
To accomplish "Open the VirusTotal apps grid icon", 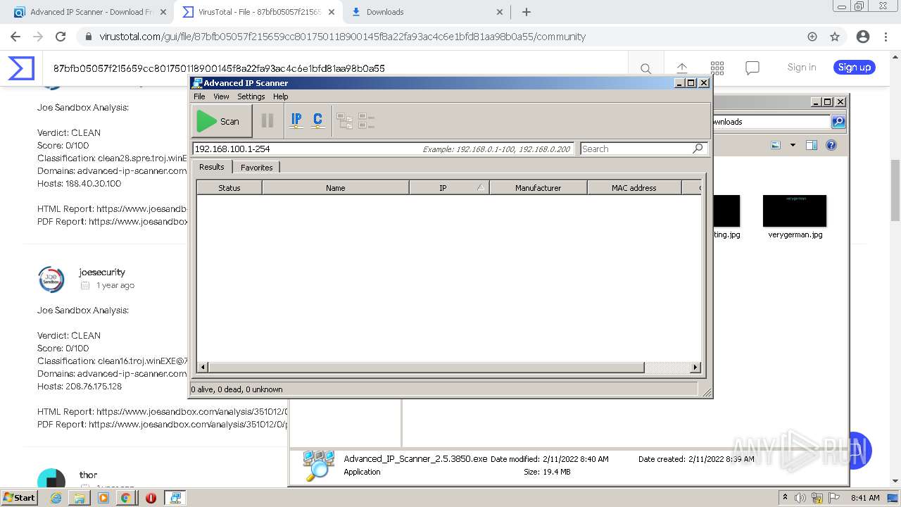I will coord(717,68).
